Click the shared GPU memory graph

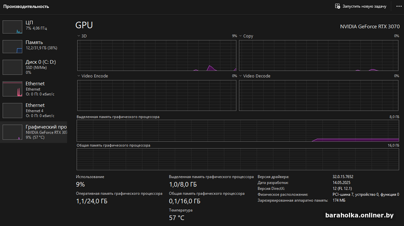pyautogui.click(x=237, y=159)
